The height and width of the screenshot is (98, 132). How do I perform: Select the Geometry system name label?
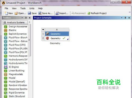tap(55, 43)
